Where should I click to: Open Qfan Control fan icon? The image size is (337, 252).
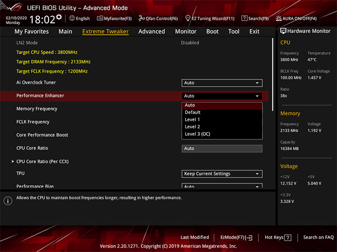click(142, 18)
